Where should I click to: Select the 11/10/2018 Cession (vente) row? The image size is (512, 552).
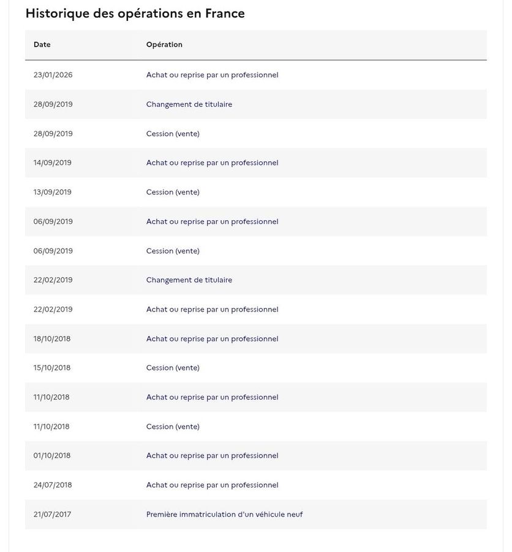(x=256, y=426)
